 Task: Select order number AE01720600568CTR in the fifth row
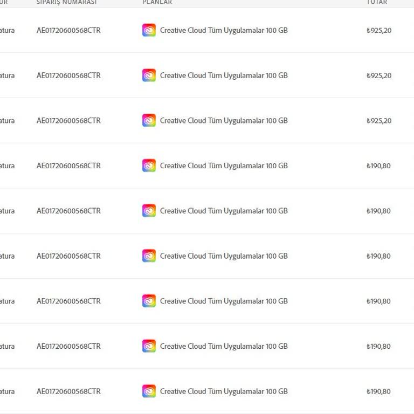pyautogui.click(x=68, y=211)
